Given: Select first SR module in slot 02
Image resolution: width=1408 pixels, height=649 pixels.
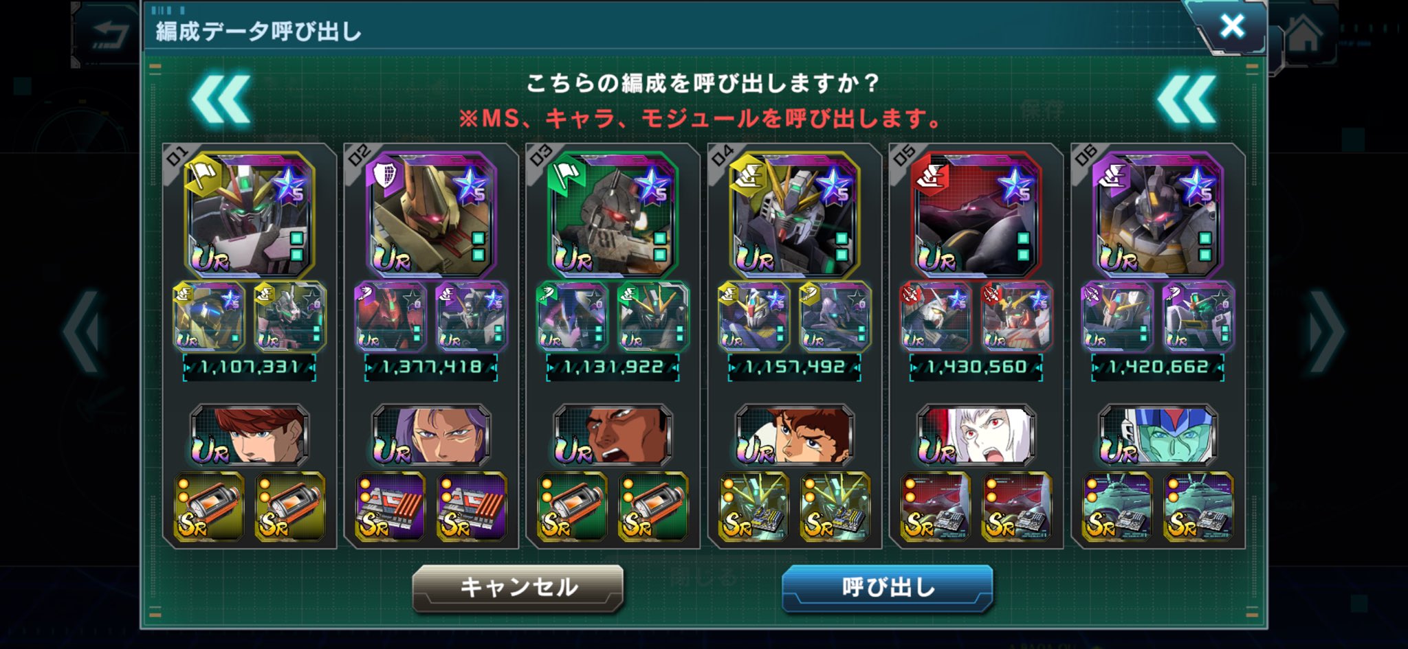Looking at the screenshot, I should (x=390, y=507).
